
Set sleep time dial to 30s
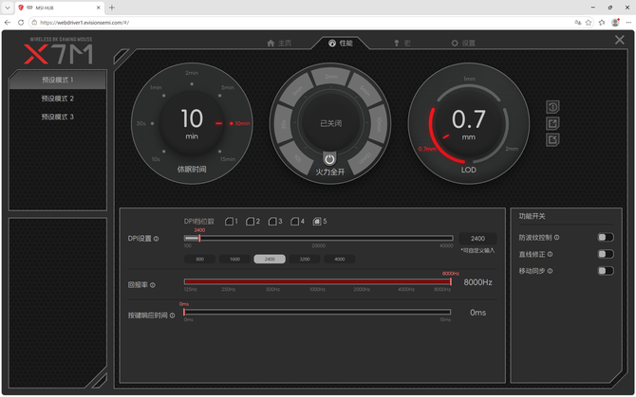[141, 123]
